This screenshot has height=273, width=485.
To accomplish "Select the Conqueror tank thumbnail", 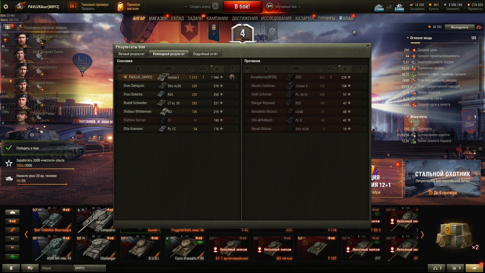I will click(96, 220).
